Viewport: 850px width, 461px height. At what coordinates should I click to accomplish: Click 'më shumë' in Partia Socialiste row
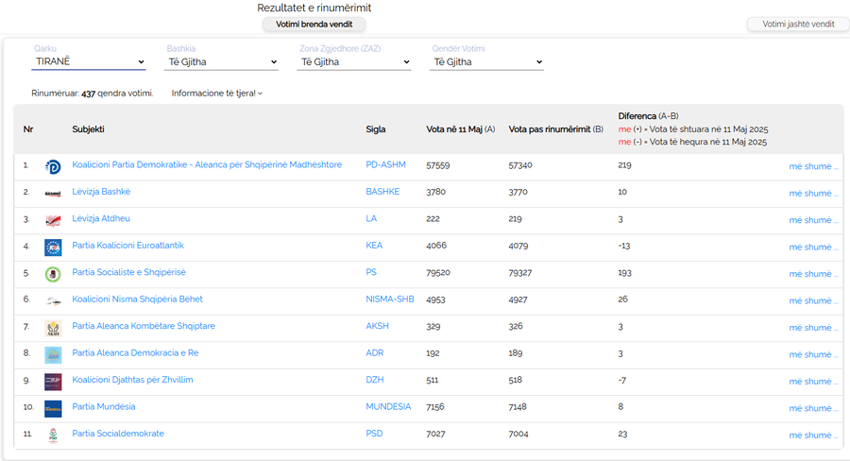[x=814, y=274]
